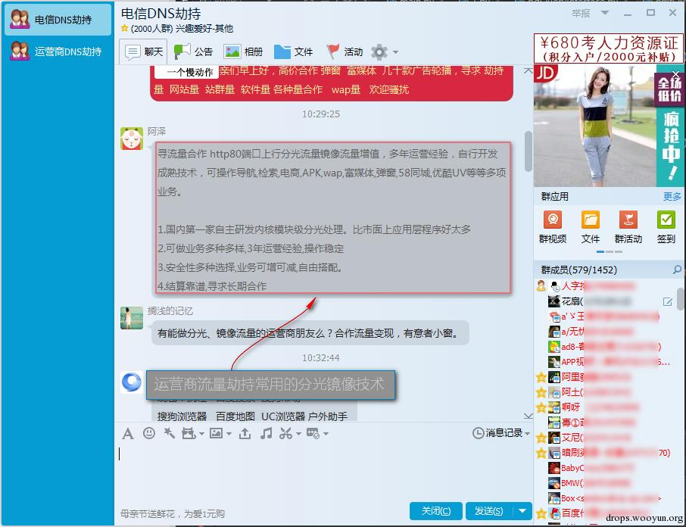Click the ¥680 考人力资源证 ad banner

609,48
